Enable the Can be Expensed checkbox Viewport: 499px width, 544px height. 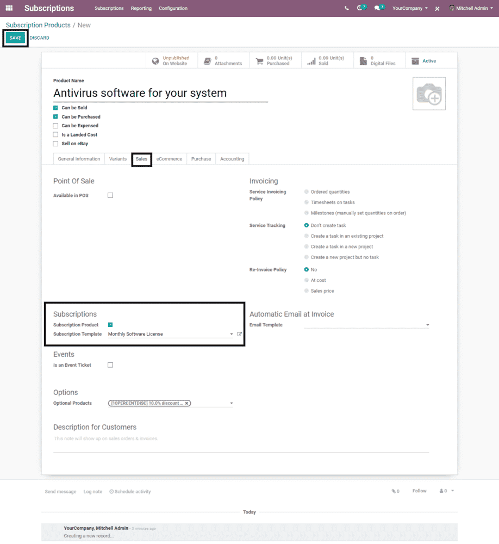(55, 126)
